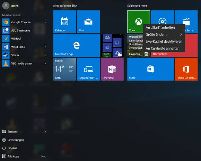Expand Steam jump list arrow

(x=45, y=55)
